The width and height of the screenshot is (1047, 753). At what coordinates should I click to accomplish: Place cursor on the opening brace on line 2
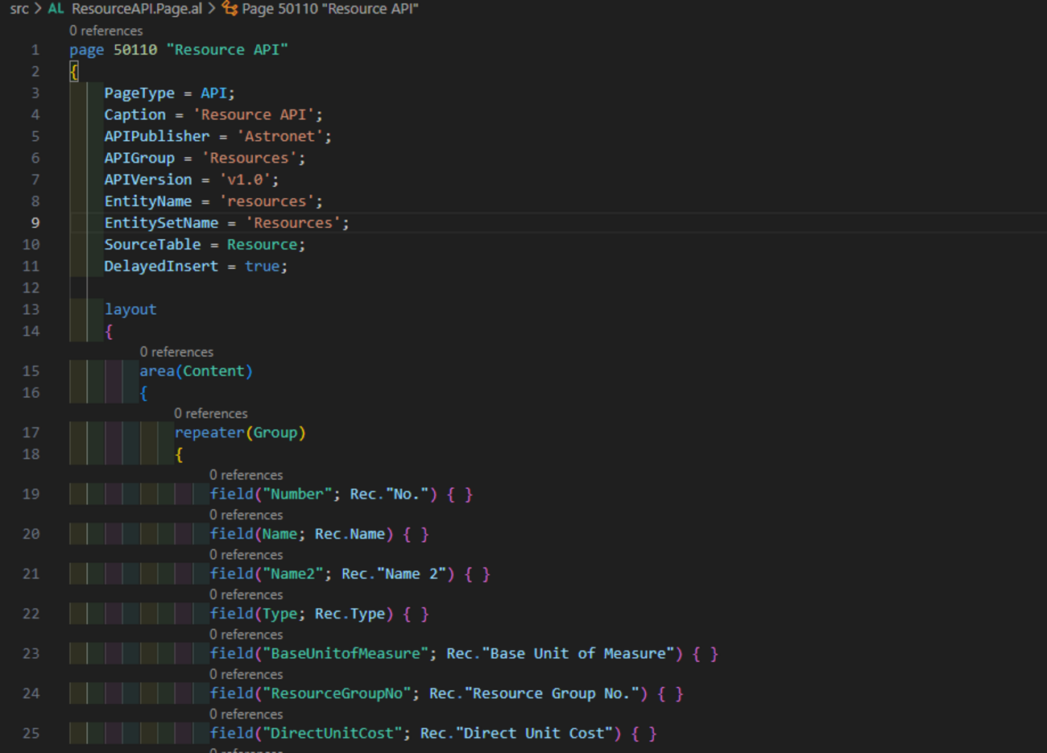74,72
